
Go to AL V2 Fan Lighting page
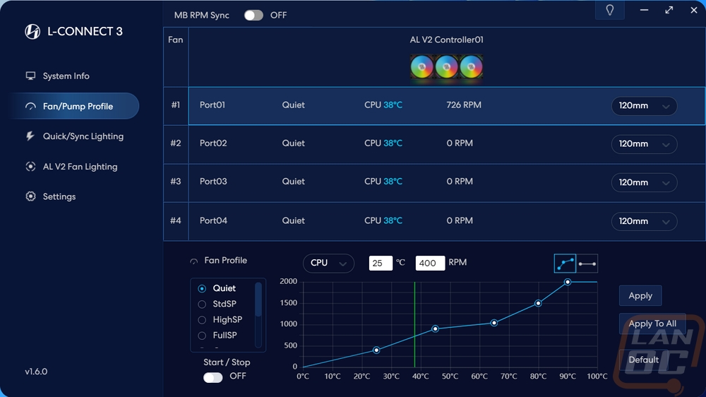coord(80,166)
